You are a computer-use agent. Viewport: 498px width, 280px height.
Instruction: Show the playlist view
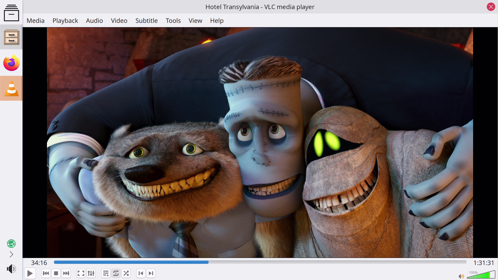(x=106, y=273)
